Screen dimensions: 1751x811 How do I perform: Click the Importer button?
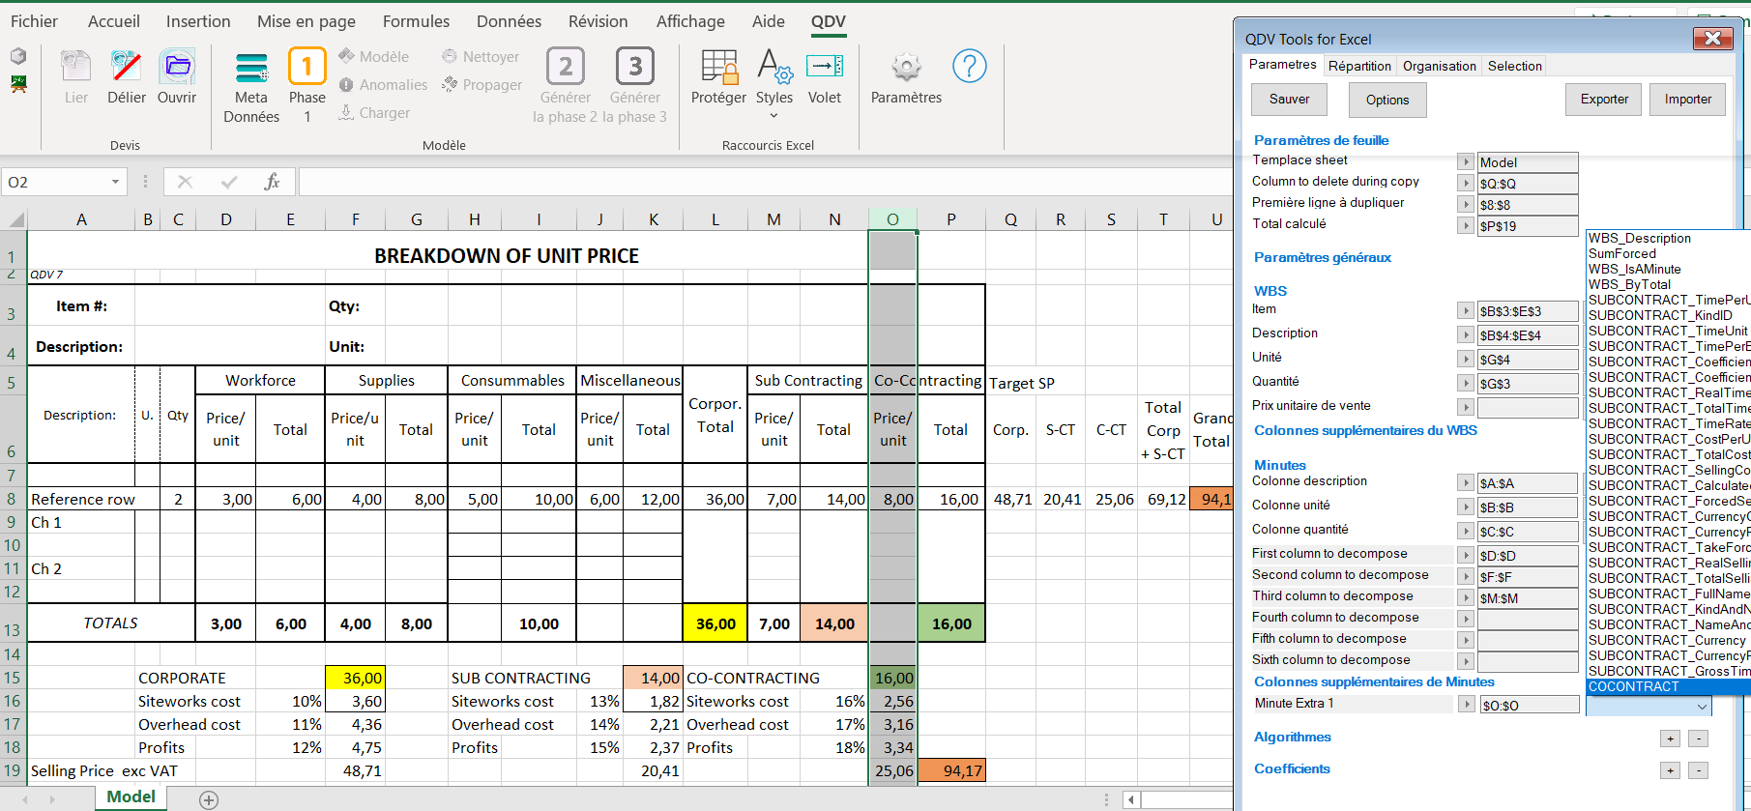(1688, 100)
